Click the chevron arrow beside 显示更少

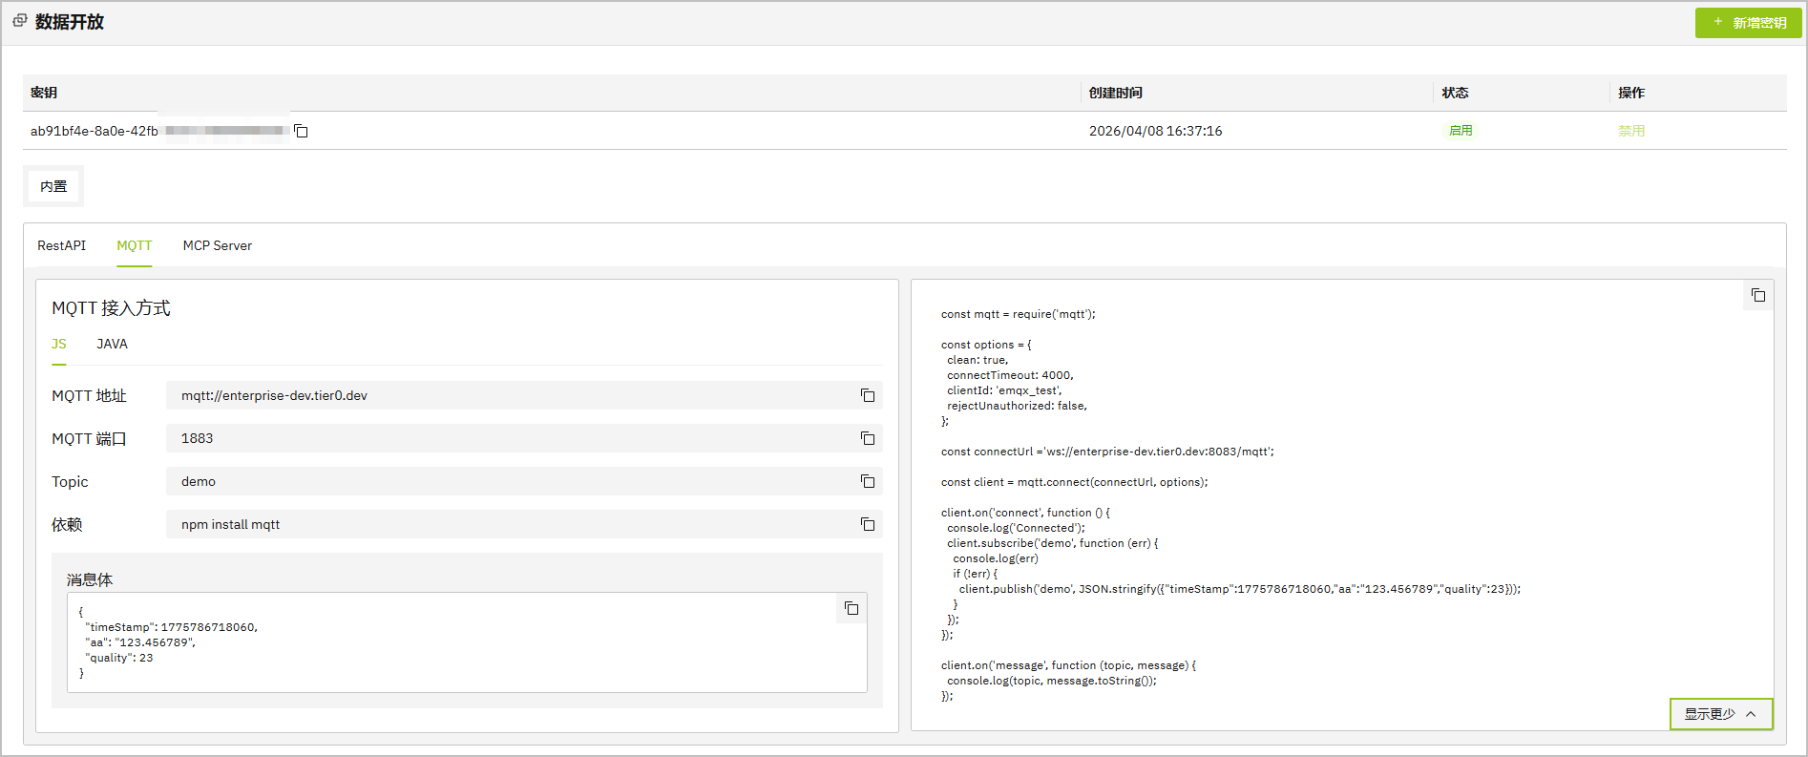tap(1751, 714)
